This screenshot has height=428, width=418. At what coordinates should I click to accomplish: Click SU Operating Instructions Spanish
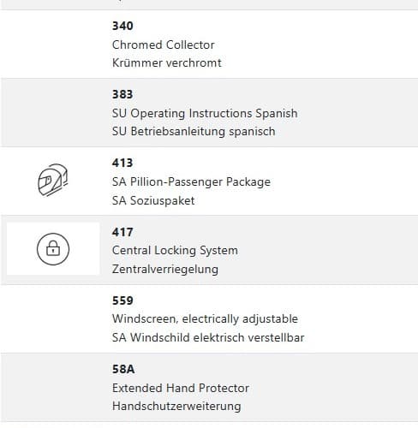(x=205, y=114)
